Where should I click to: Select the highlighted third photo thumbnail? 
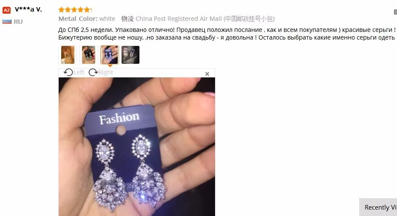[x=110, y=55]
